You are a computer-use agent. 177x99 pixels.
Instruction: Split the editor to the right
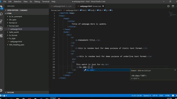tap(173, 6)
